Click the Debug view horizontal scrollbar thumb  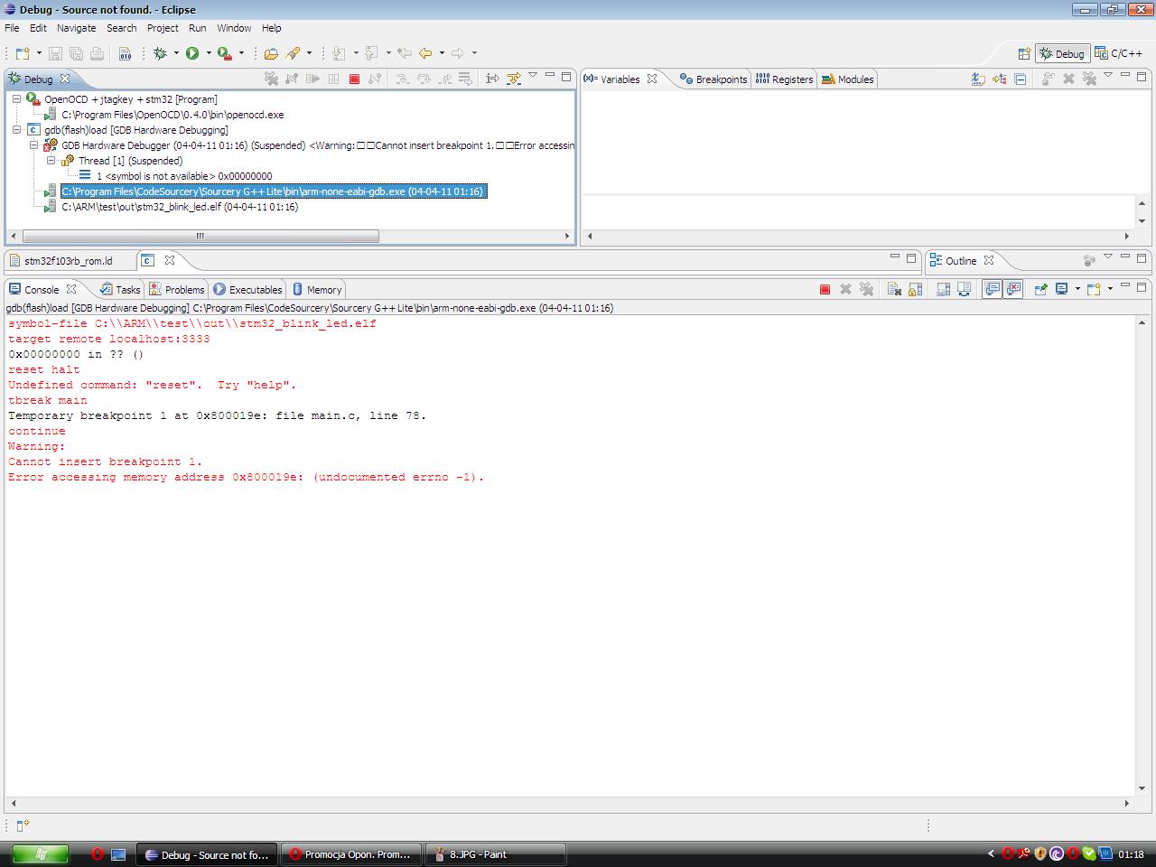tap(200, 236)
